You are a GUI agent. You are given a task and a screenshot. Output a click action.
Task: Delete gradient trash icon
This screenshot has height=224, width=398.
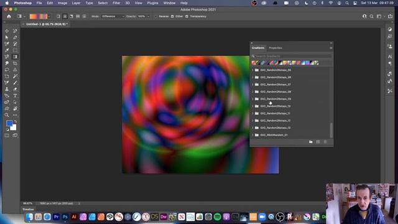325,142
